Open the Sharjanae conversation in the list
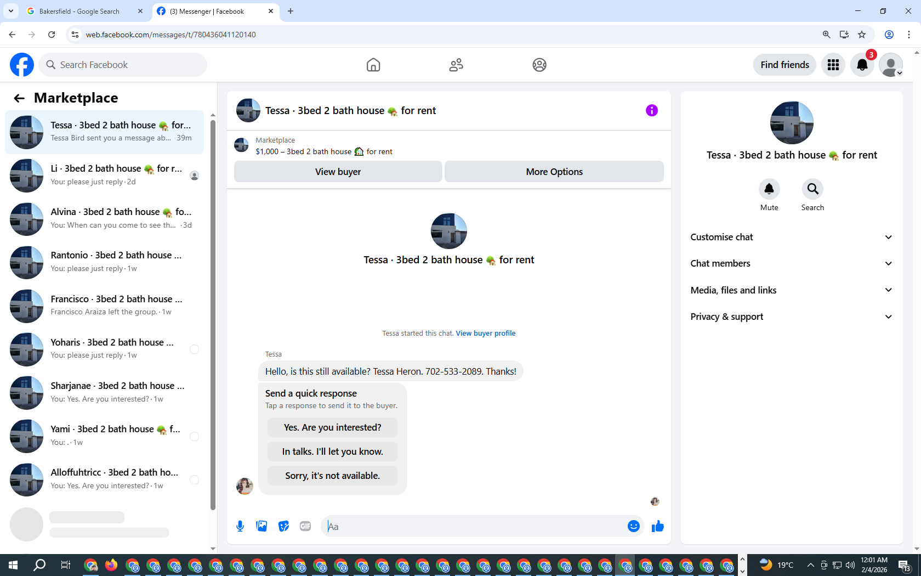 [104, 392]
